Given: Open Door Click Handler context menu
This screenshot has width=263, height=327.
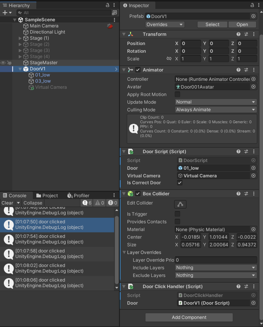Looking at the screenshot, I should (254, 286).
